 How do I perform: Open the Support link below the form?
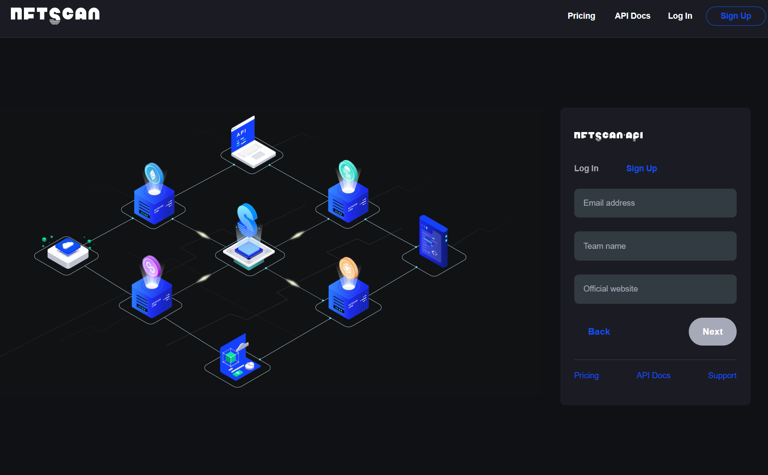(x=722, y=375)
